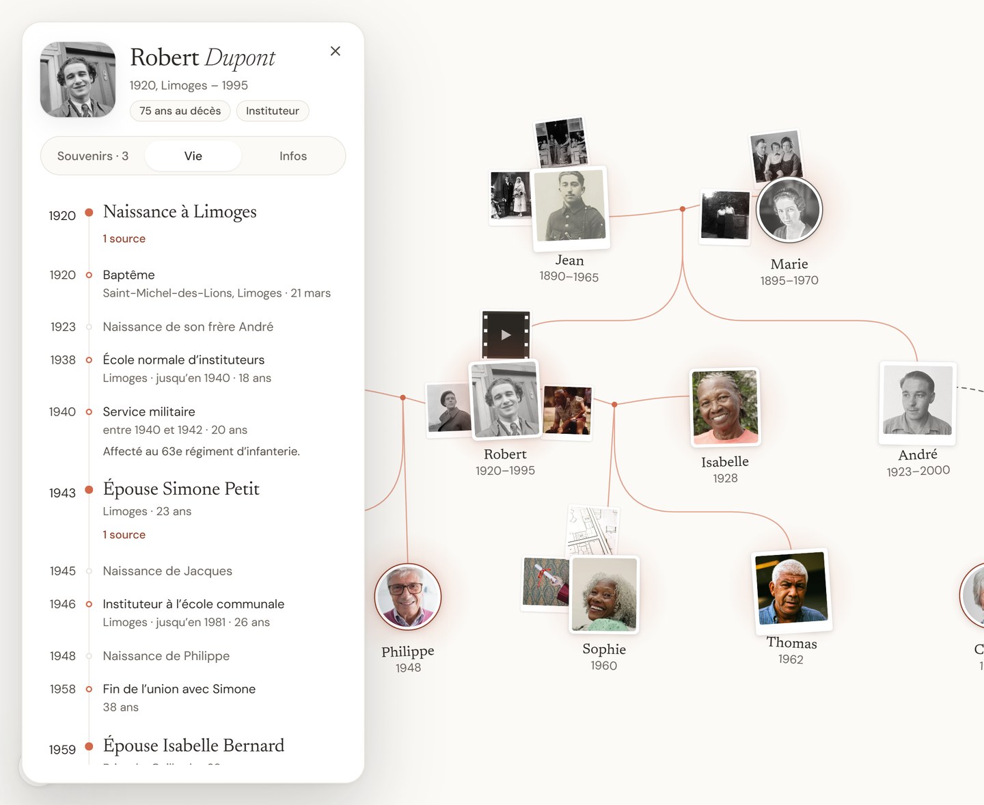This screenshot has height=805, width=984.
Task: Click the '75 ans au décès' tag
Action: click(x=180, y=111)
